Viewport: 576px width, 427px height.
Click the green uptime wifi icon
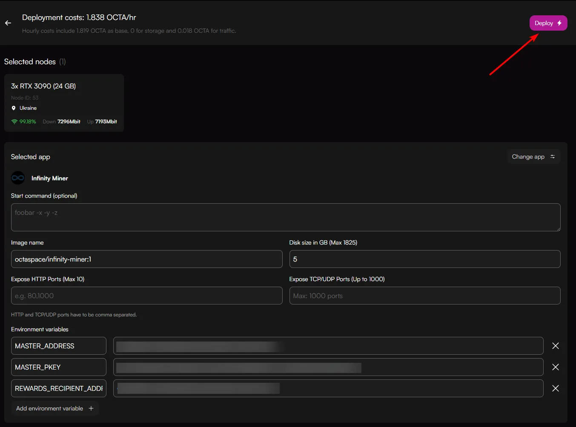tap(14, 122)
